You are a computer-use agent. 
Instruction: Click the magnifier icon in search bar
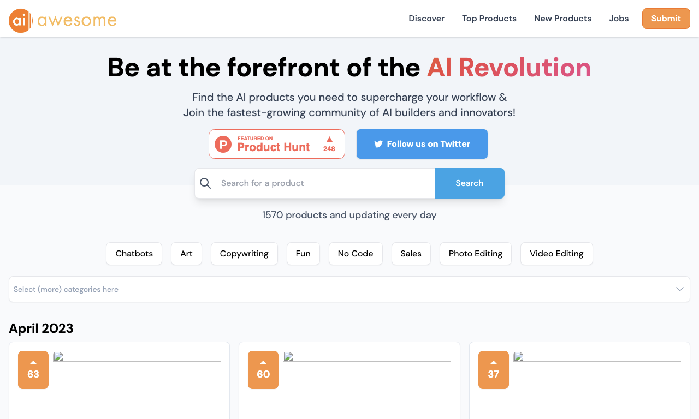205,183
